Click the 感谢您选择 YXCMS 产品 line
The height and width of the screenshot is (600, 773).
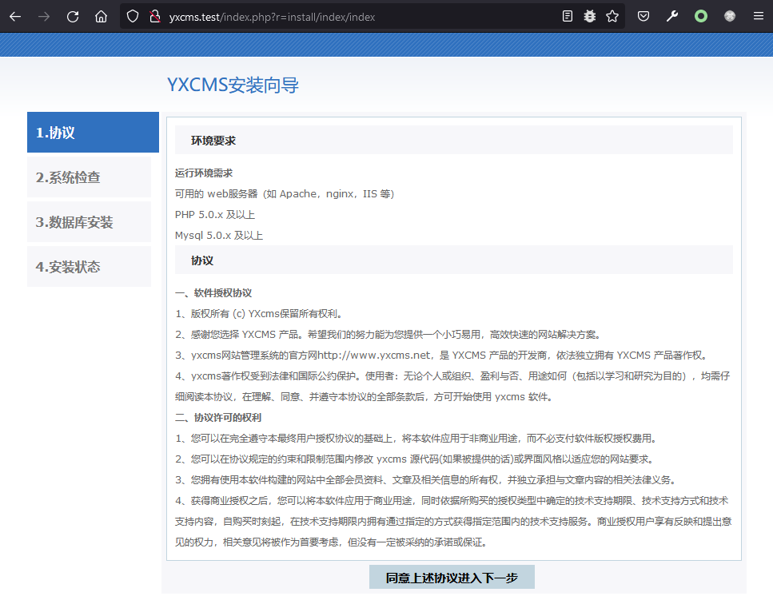pyautogui.click(x=388, y=335)
